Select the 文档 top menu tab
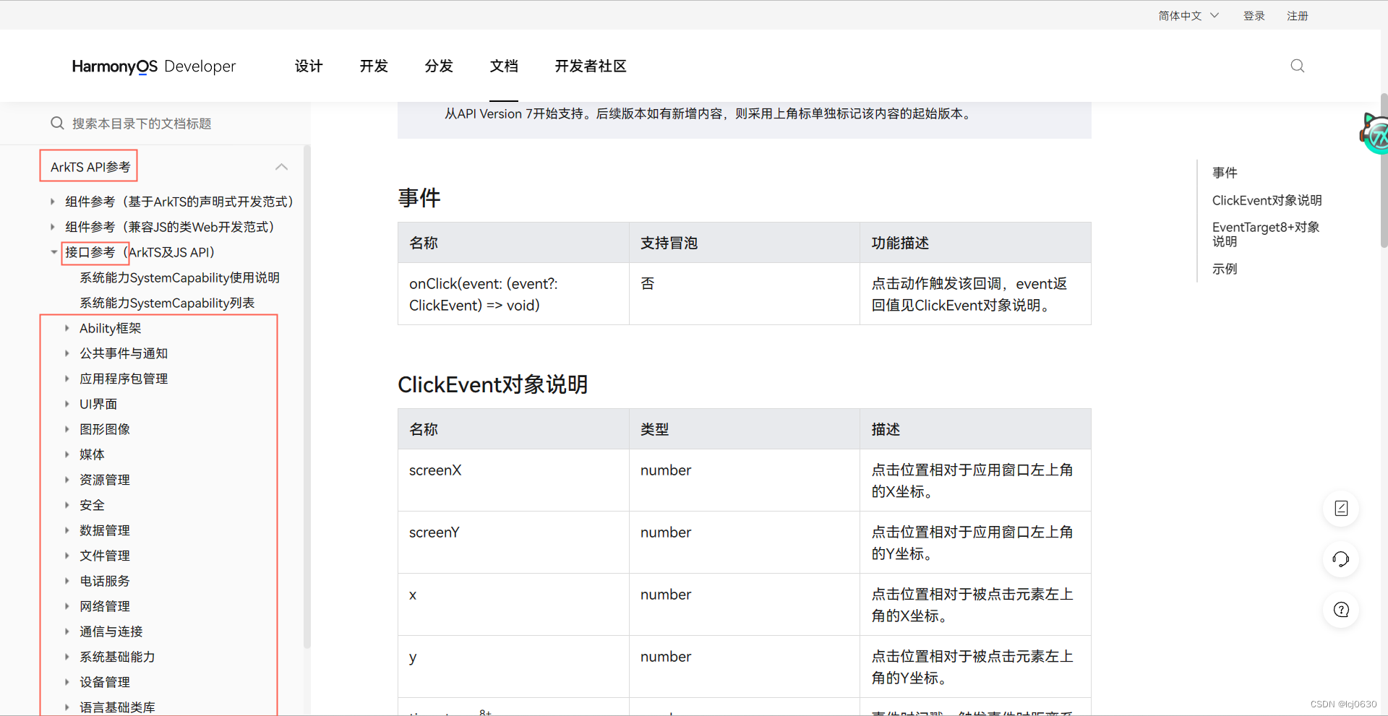Viewport: 1388px width, 716px height. (x=504, y=66)
